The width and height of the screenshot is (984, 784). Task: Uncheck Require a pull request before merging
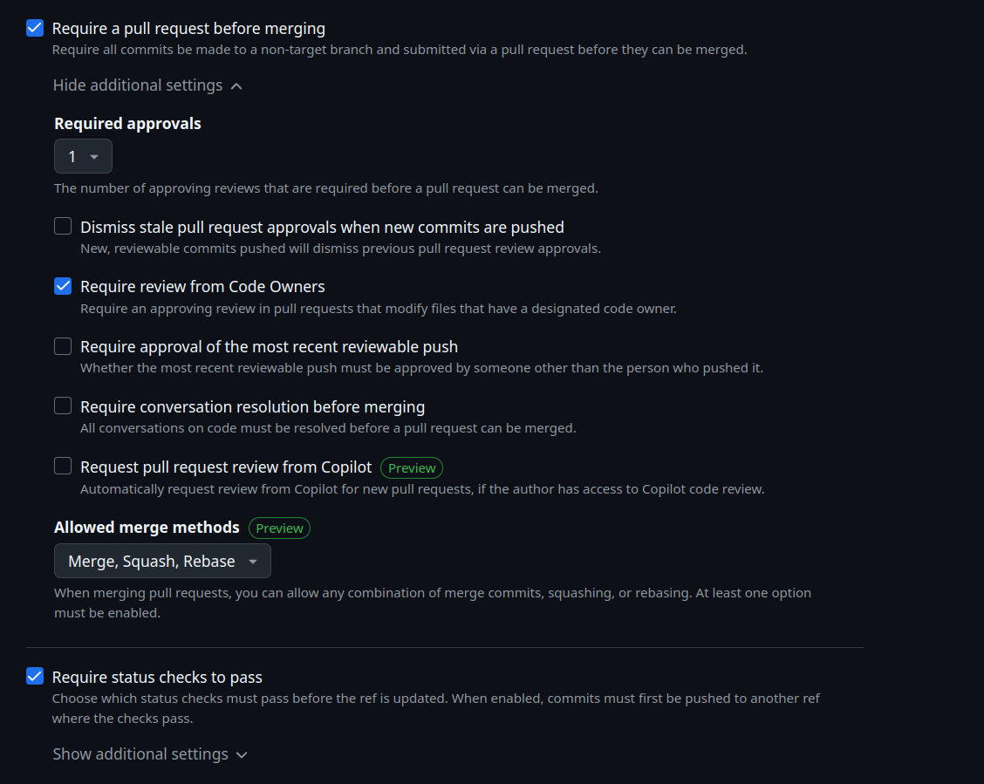point(33,27)
